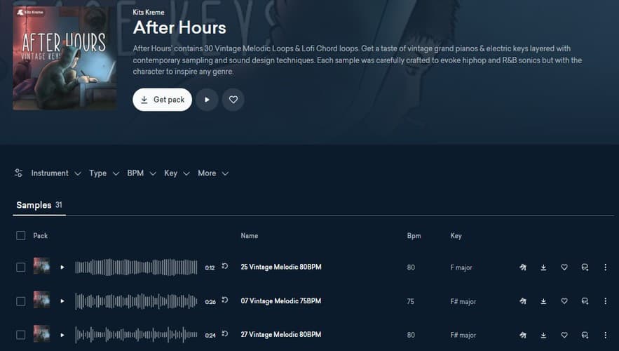Open the Key filter dropdown

pos(177,173)
